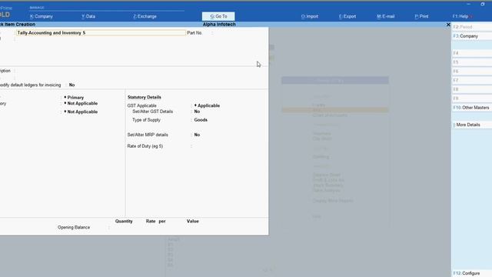Click F3: Company button

tap(471, 36)
